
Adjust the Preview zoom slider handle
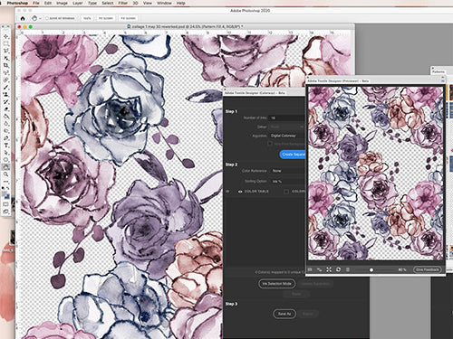(371, 270)
